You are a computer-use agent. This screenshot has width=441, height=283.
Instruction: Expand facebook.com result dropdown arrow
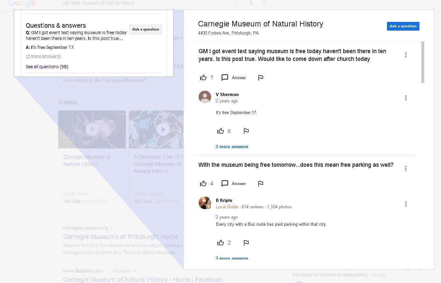point(135,271)
